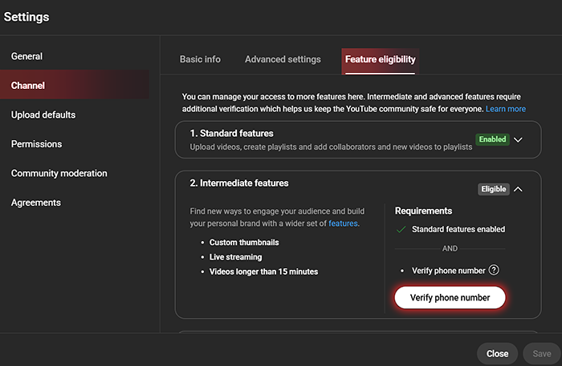Click the green checkmark for Standard features enabled

click(401, 230)
